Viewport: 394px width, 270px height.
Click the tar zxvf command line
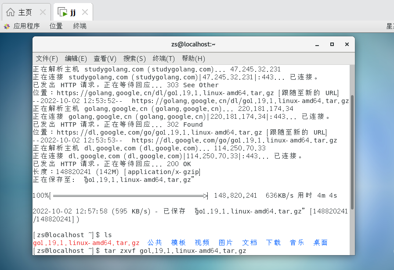(x=139, y=251)
